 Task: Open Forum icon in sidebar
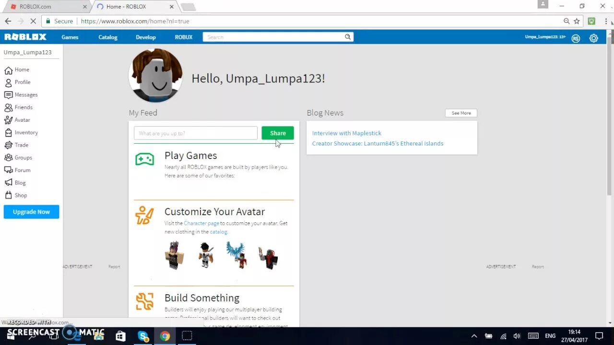pyautogui.click(x=8, y=170)
